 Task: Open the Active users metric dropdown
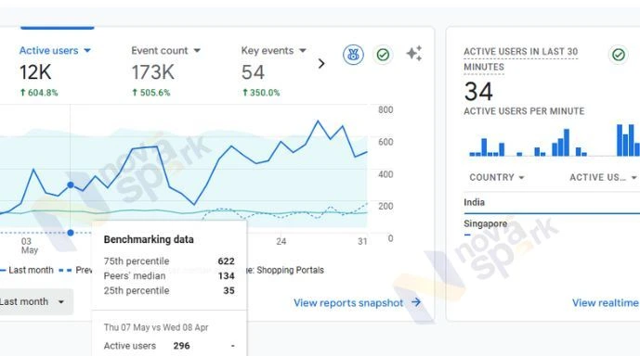point(55,50)
